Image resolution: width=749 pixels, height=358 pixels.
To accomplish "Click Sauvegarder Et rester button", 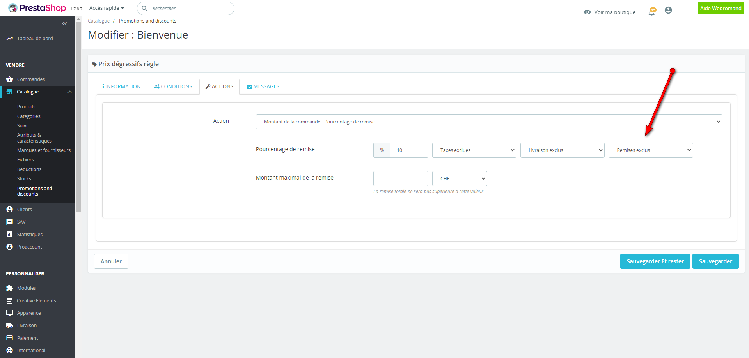I will pos(655,261).
